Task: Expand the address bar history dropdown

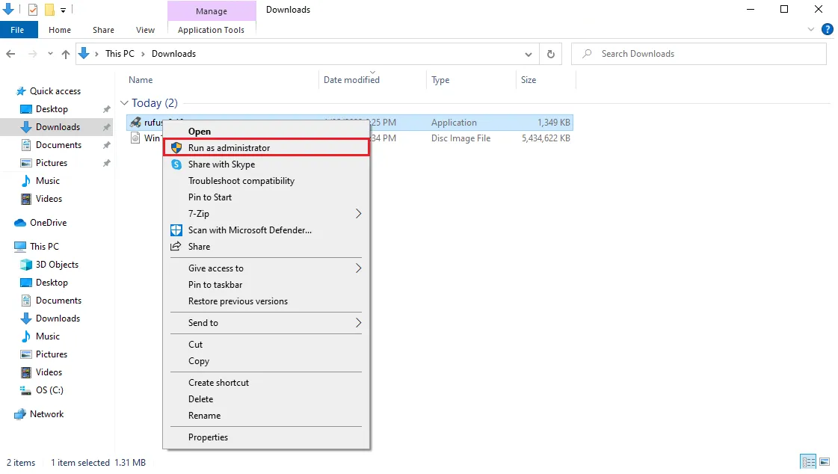Action: point(528,54)
